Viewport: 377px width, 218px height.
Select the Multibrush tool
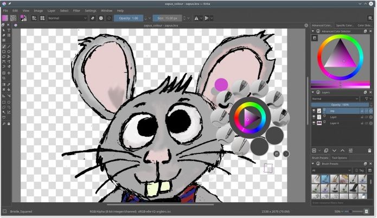pos(9,67)
